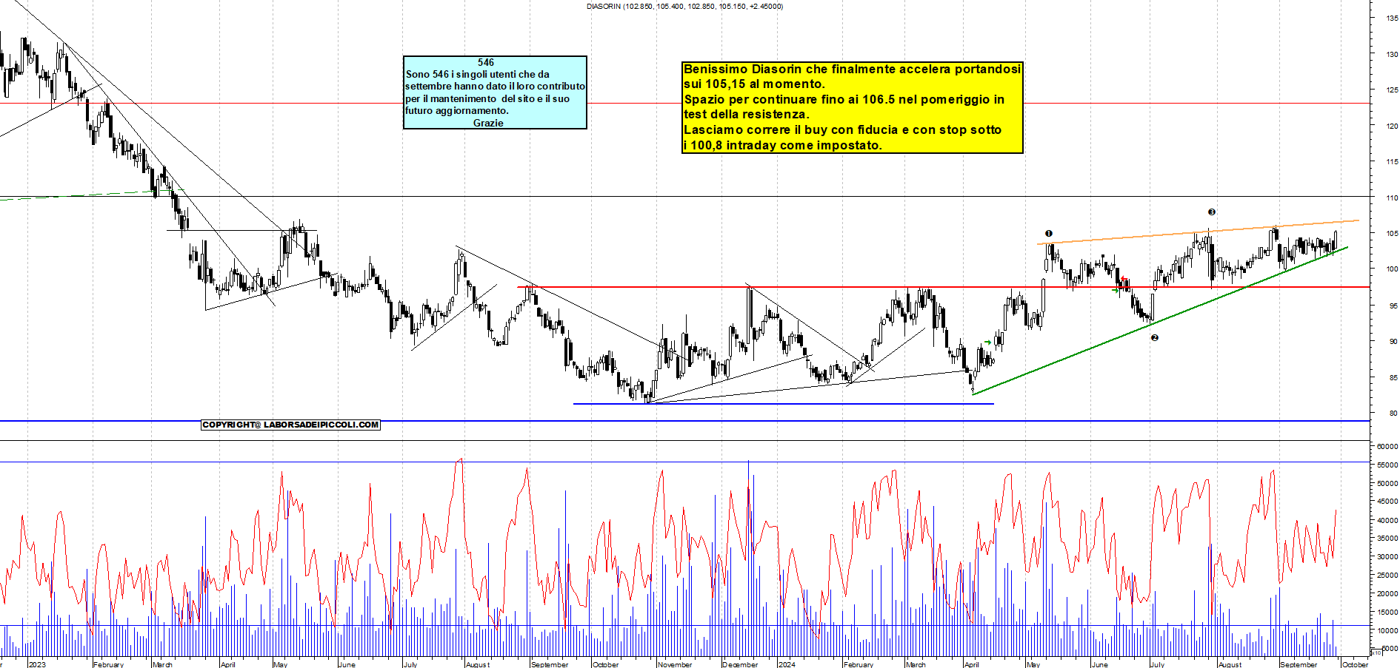
Task: Click the 2023 year label on time axis
Action: click(37, 664)
